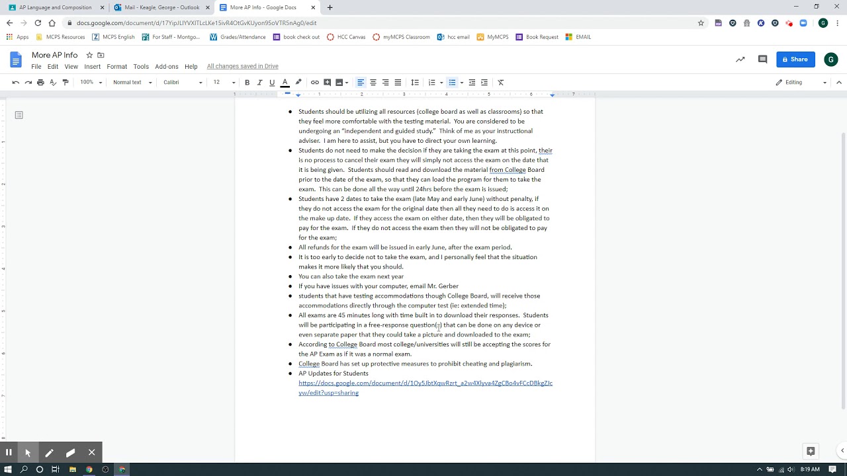Open the Edit menu

tap(53, 67)
